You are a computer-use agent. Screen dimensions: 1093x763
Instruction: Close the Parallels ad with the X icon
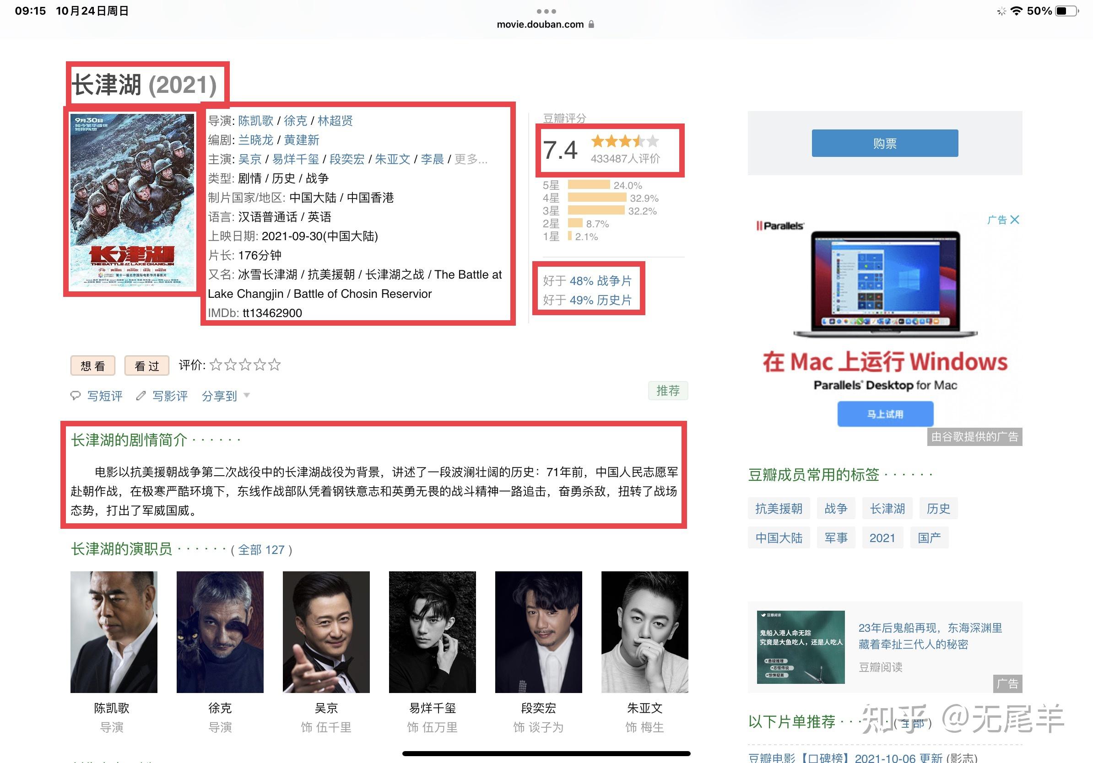[1014, 220]
